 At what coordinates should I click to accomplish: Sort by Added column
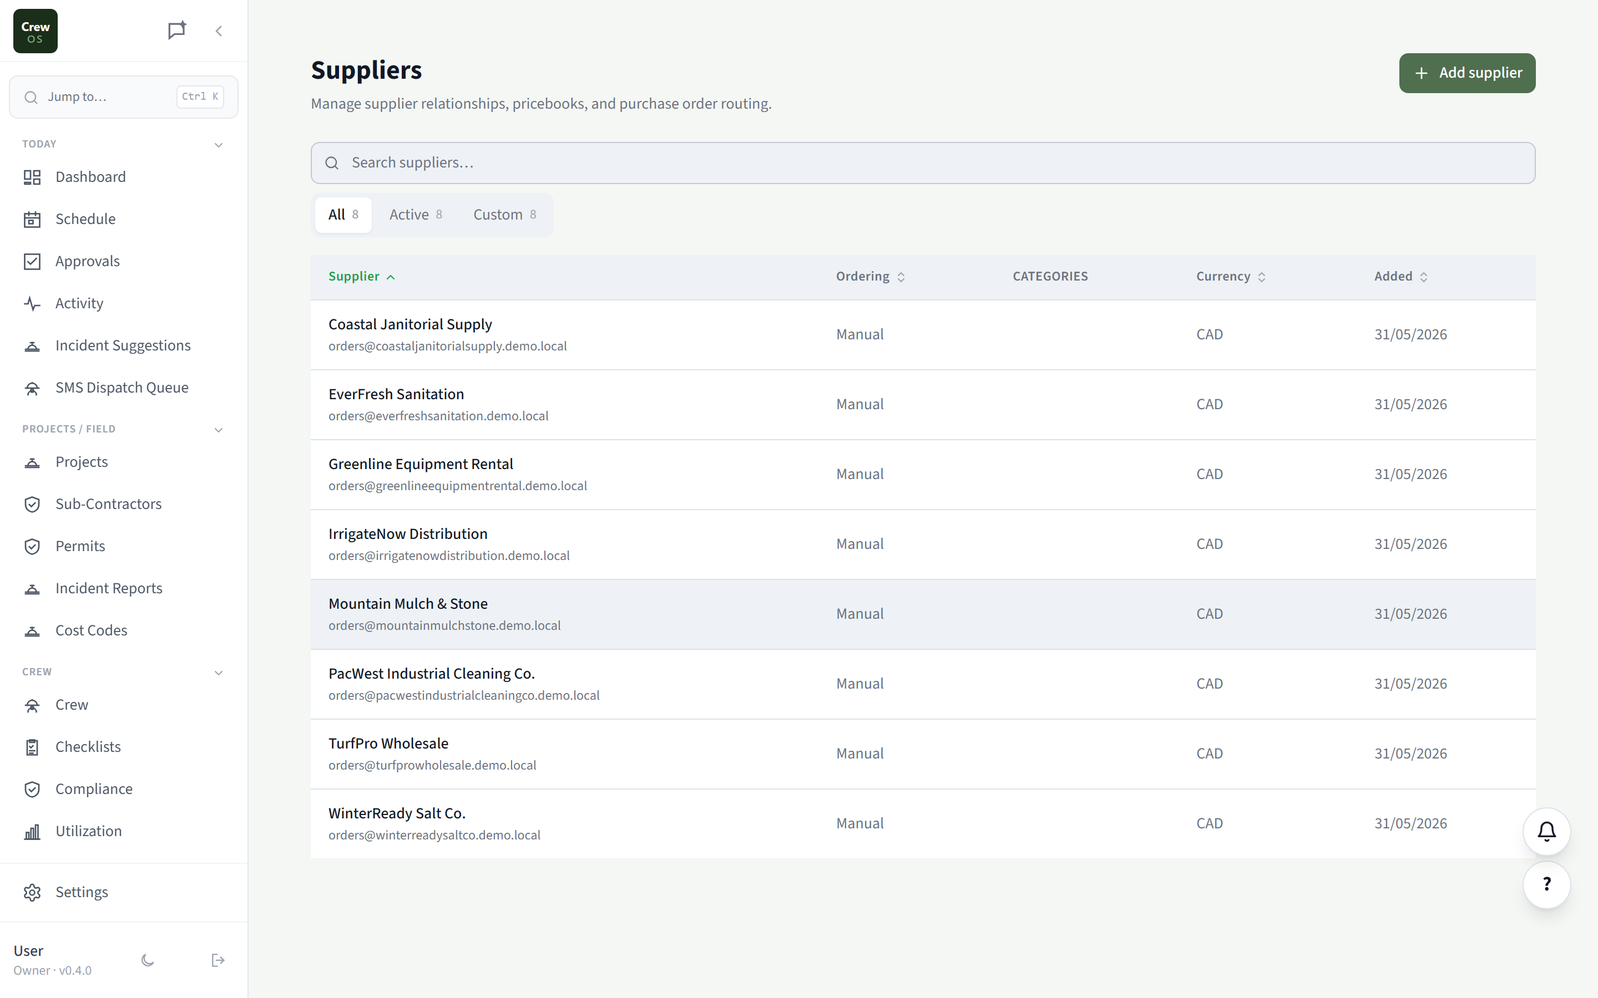click(x=1400, y=277)
